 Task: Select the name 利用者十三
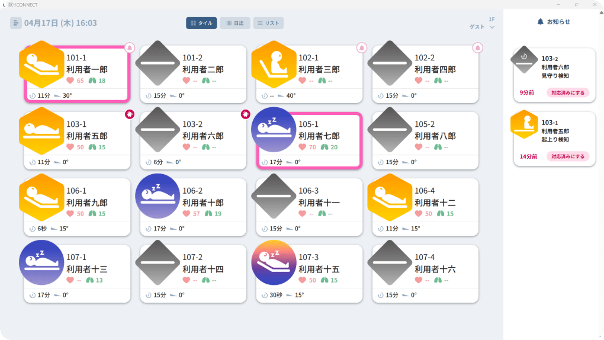pyautogui.click(x=87, y=269)
